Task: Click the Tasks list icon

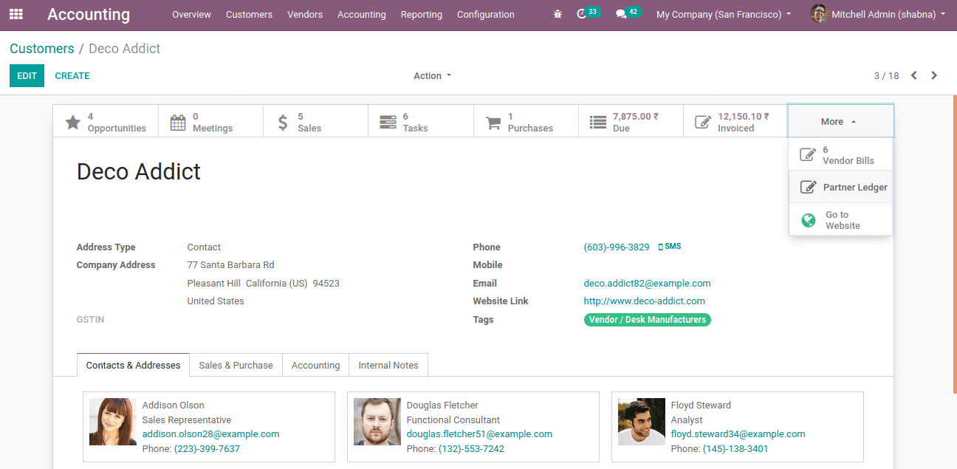Action: 388,123
